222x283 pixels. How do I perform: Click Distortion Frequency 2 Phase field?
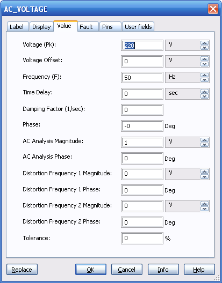(x=142, y=222)
